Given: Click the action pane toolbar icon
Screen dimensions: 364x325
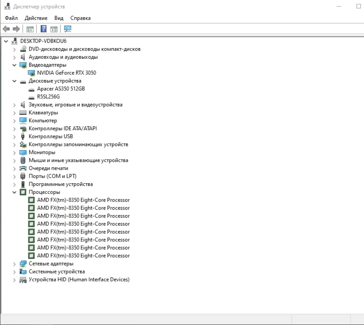Looking at the screenshot, I should 54,29.
